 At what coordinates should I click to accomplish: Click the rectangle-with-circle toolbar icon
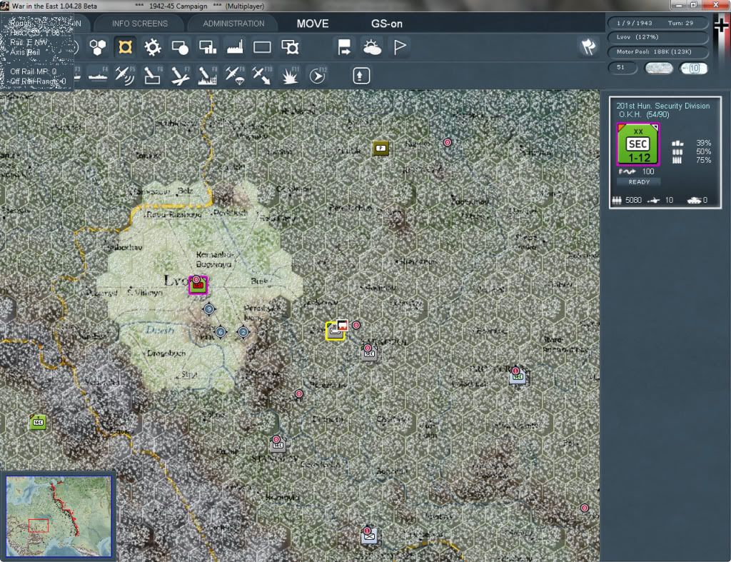[180, 47]
